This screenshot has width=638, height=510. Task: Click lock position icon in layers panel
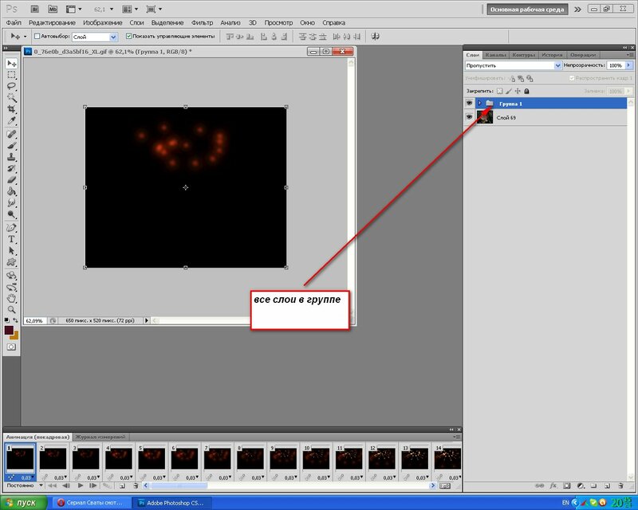tap(518, 91)
